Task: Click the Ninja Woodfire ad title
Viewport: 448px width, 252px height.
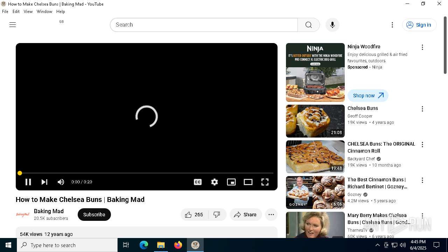Action: click(364, 47)
